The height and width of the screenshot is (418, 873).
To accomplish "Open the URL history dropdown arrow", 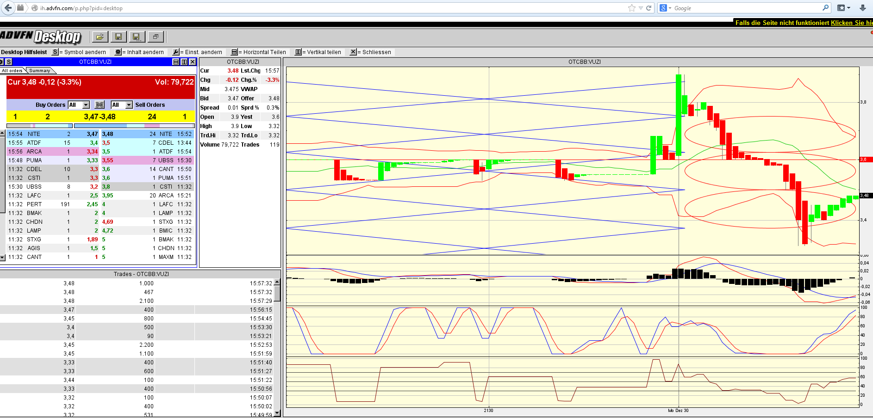I will coord(641,8).
